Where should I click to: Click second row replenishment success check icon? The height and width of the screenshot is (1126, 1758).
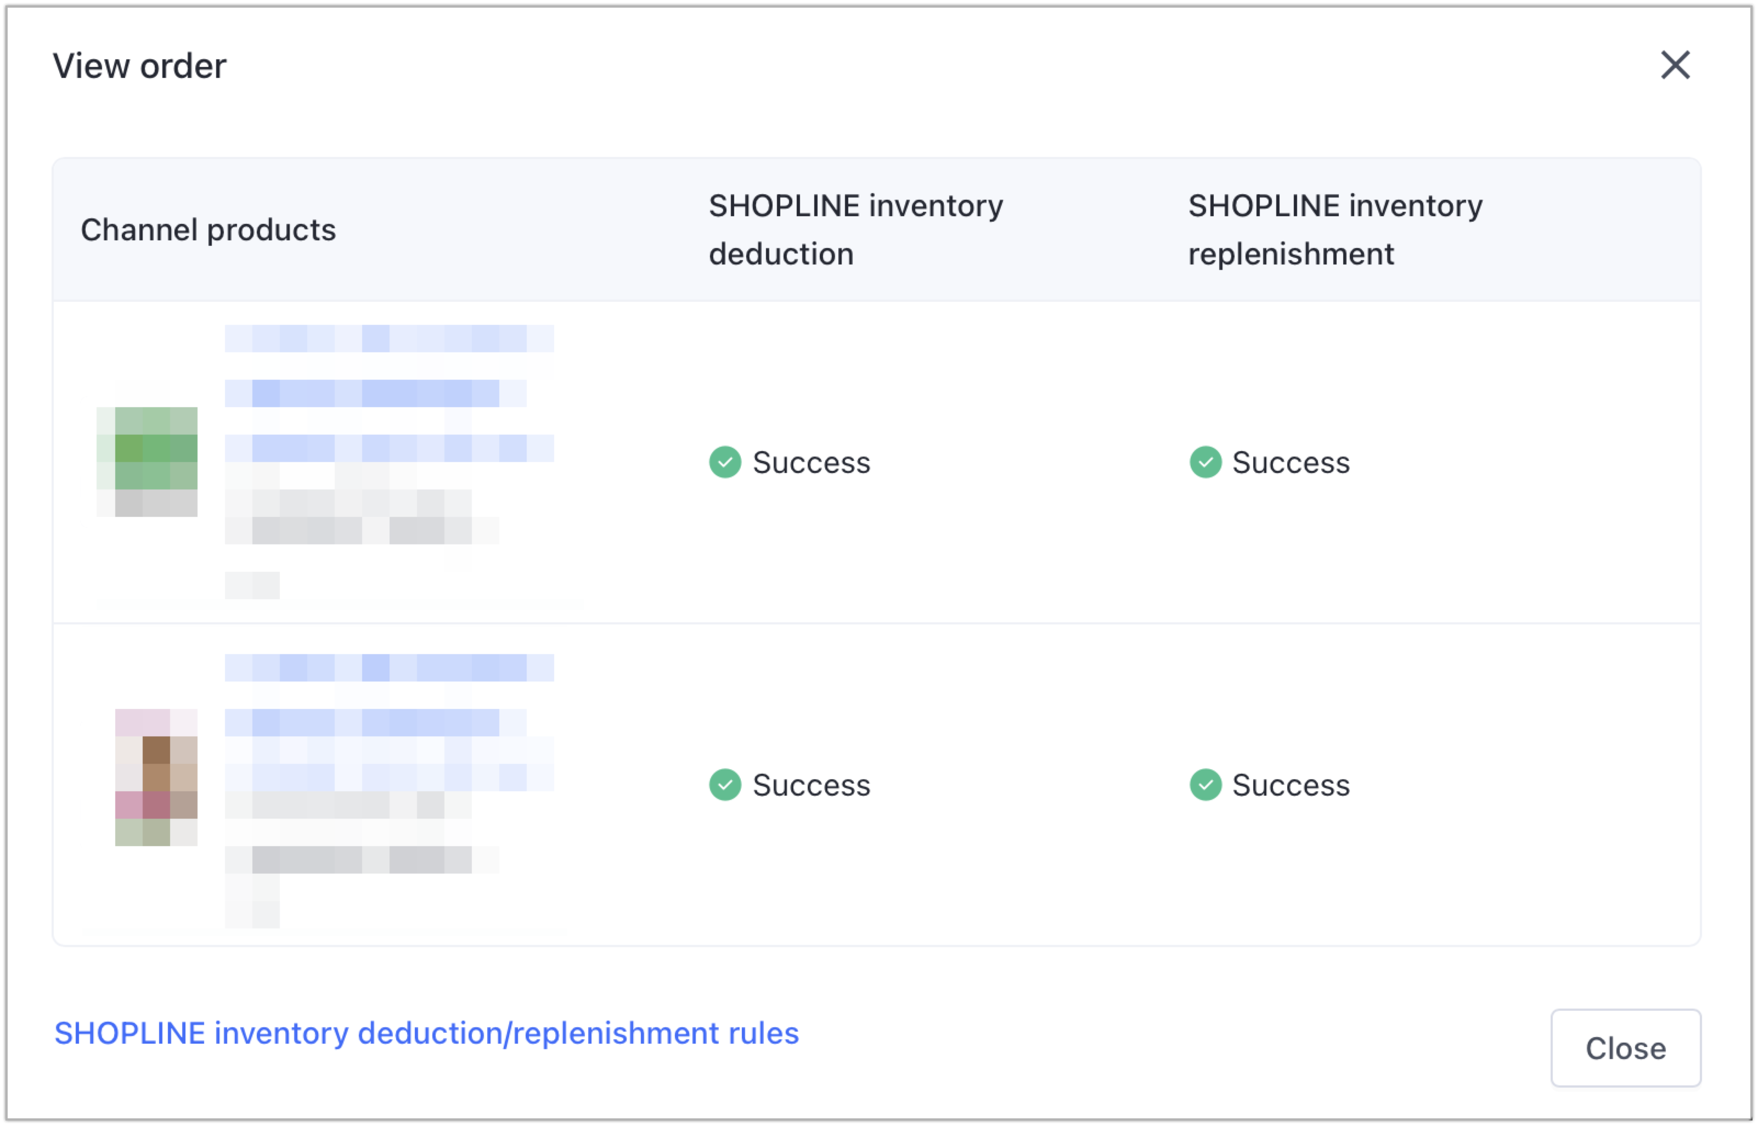coord(1205,785)
